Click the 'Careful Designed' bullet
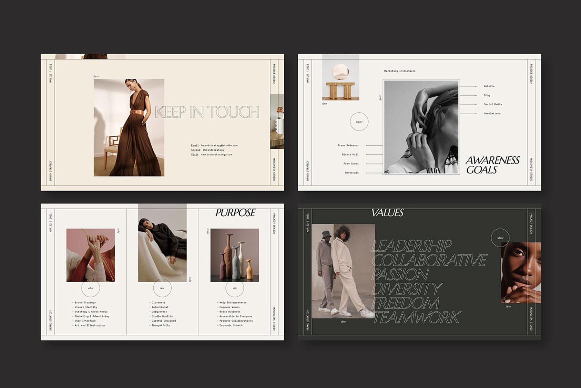Viewport: 581px width, 388px height. click(163, 321)
